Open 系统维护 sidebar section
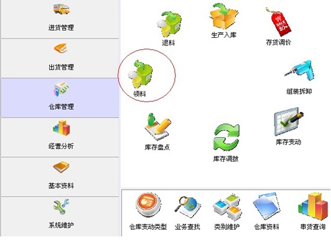 point(60,217)
